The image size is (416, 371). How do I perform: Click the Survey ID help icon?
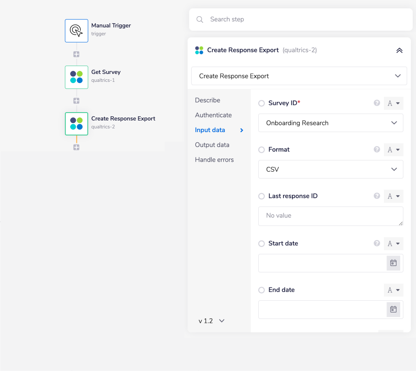376,103
